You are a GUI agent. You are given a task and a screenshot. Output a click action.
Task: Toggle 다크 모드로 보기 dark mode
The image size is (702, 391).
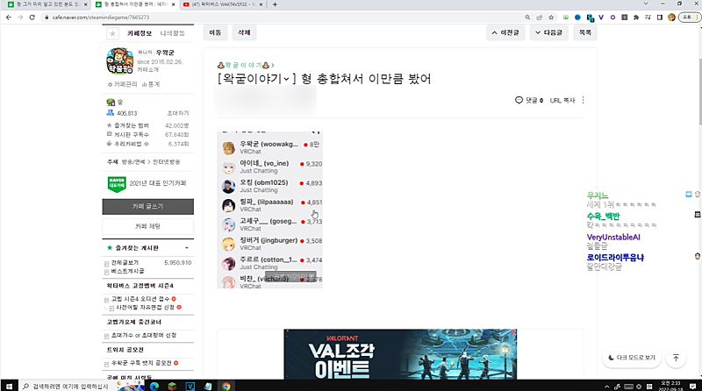pyautogui.click(x=632, y=358)
